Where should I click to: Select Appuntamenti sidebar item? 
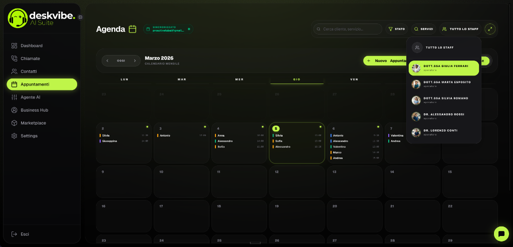tap(42, 84)
